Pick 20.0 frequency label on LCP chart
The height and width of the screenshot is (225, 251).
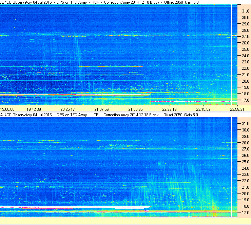(246, 194)
